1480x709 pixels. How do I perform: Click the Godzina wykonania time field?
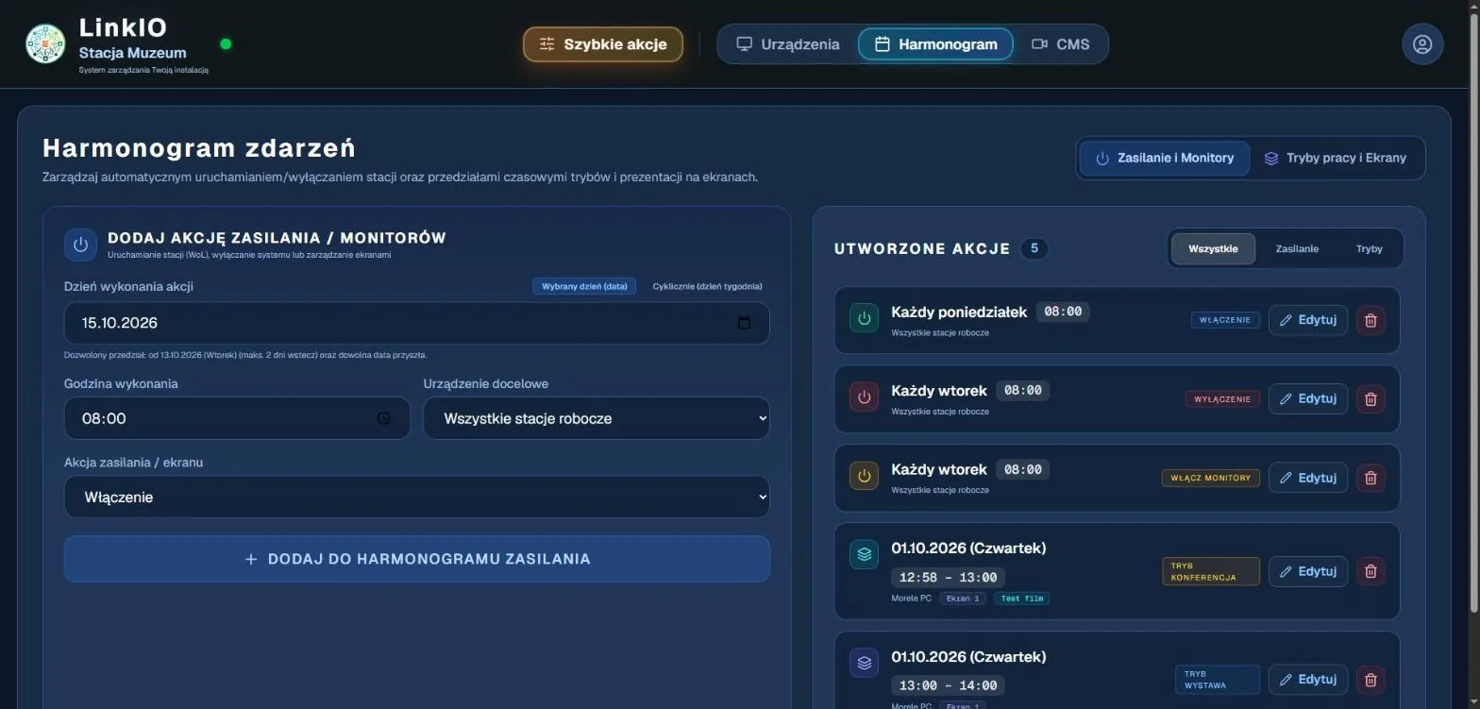237,418
